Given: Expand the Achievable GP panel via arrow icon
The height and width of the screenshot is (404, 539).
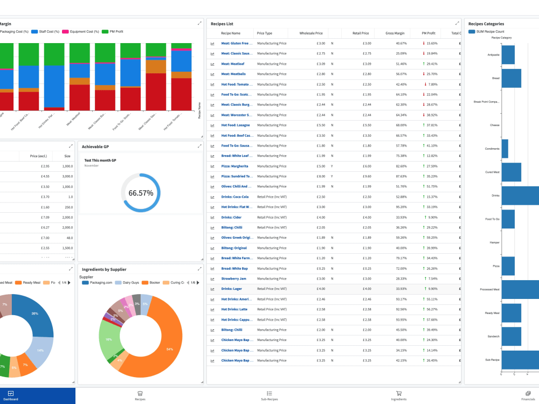Looking at the screenshot, I should 199,145.
